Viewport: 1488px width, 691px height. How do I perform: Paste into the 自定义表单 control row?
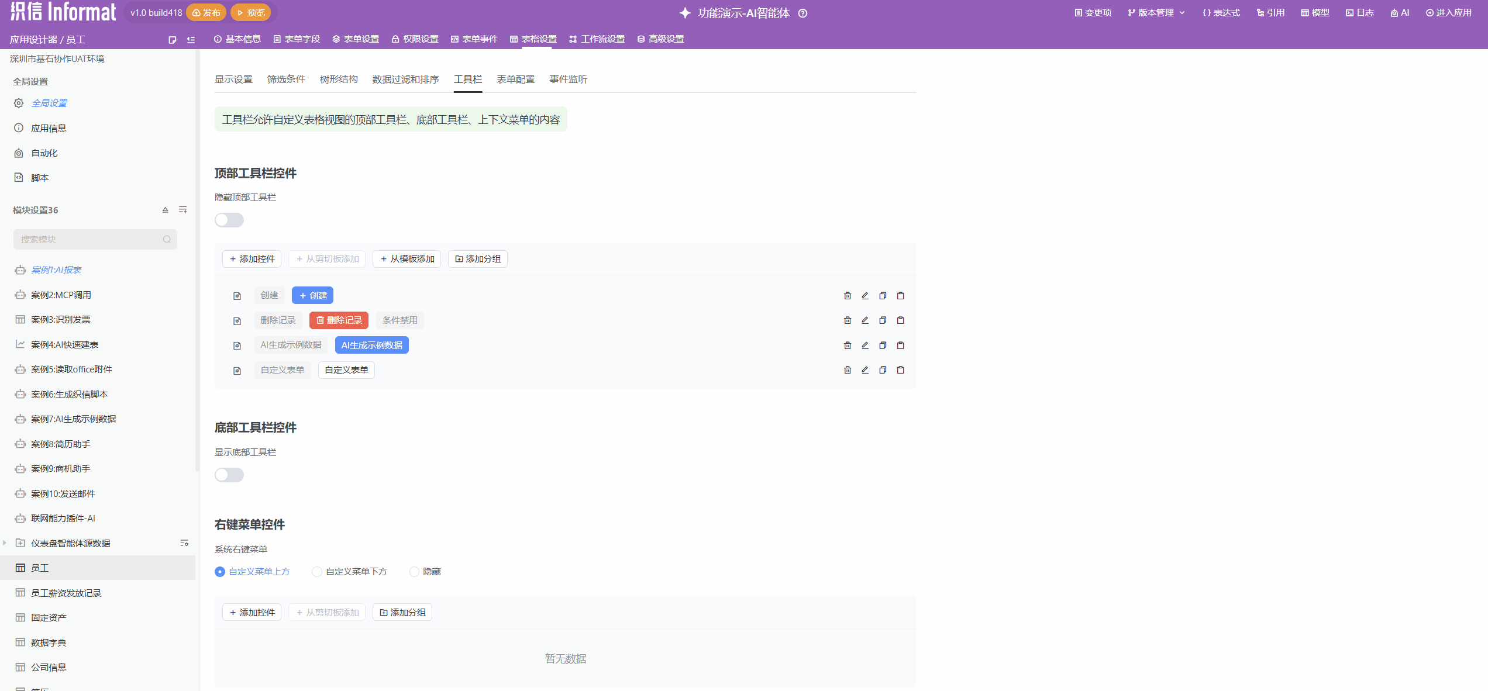pos(901,370)
